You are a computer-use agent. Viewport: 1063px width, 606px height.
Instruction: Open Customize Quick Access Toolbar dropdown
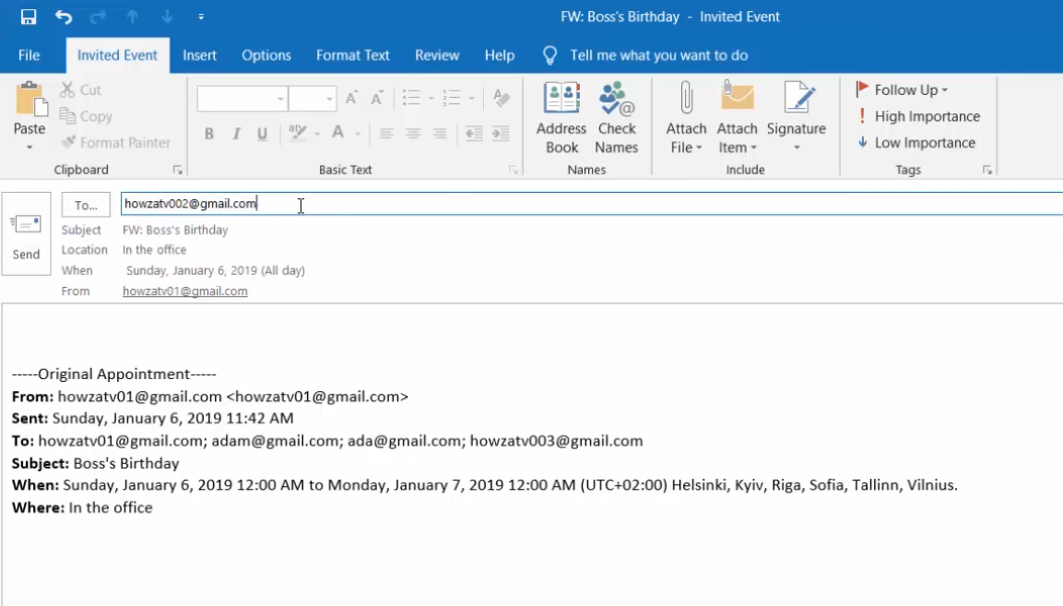pos(201,17)
